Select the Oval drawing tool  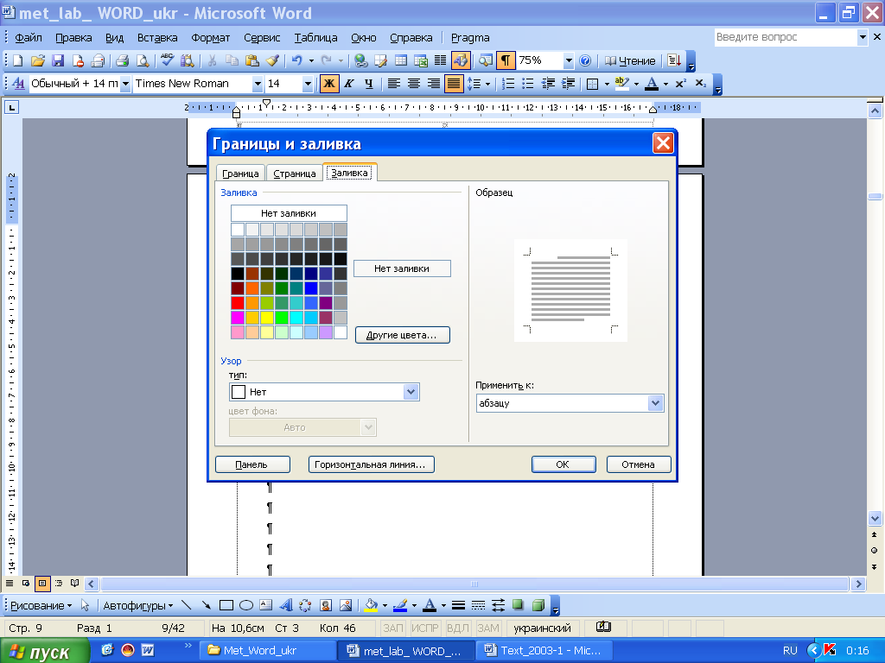coord(246,605)
